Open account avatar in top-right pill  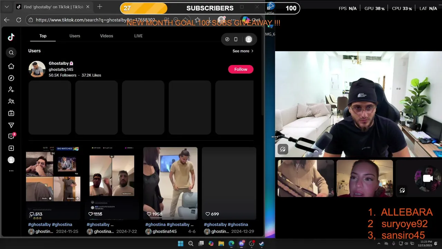pos(249,39)
